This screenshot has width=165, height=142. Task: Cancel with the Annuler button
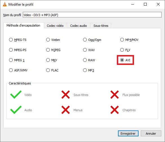pos(151,134)
